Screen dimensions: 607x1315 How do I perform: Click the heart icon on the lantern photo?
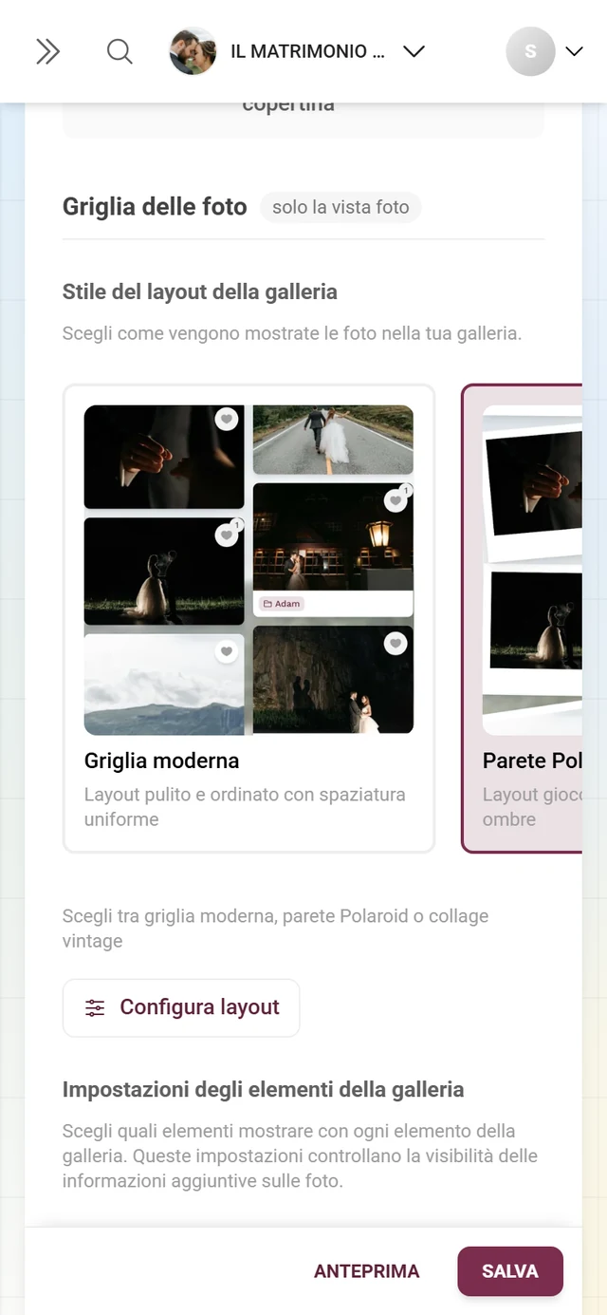click(x=395, y=500)
